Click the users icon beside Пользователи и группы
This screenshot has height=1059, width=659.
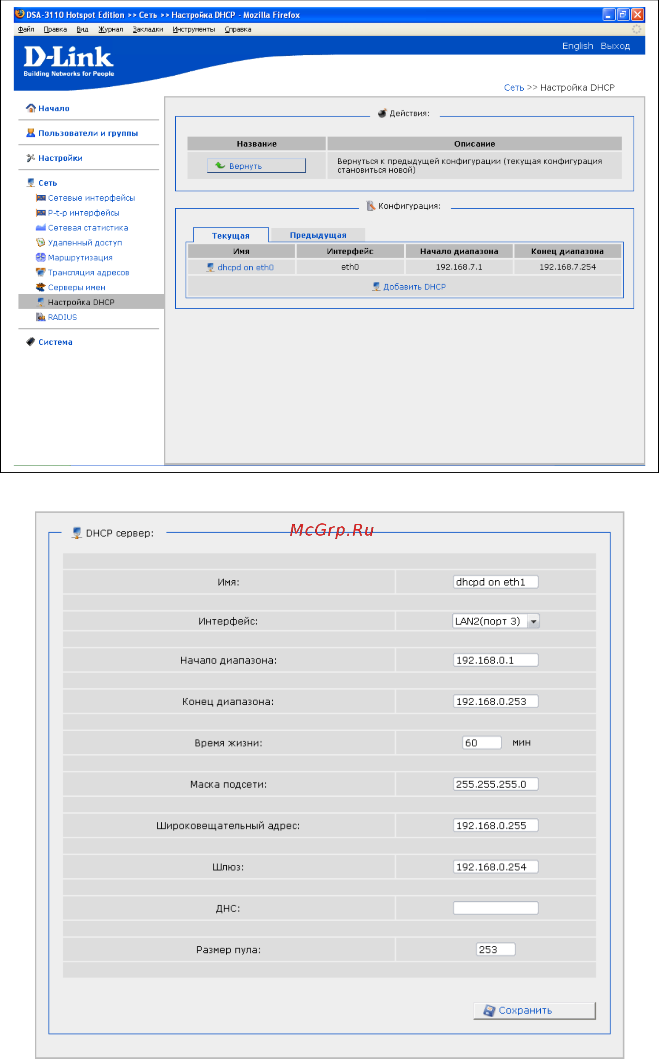coord(31,133)
